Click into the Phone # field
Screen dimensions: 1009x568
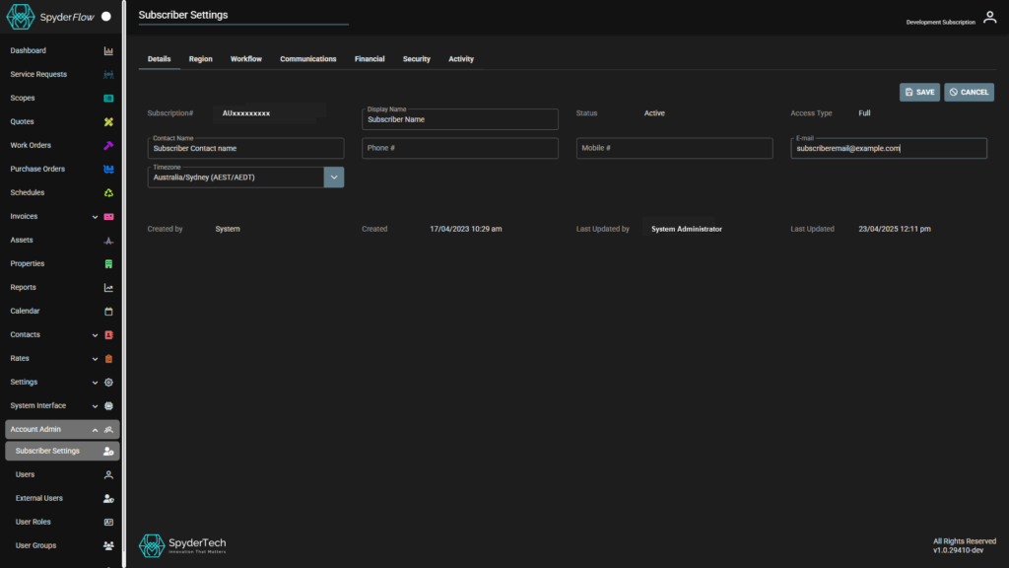click(x=459, y=148)
